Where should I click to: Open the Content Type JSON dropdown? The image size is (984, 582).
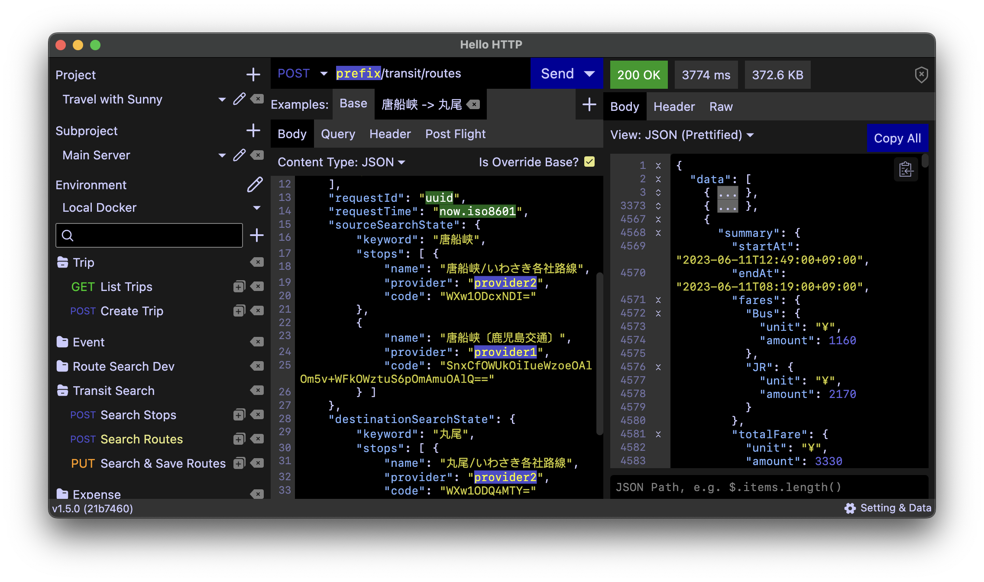pos(401,162)
